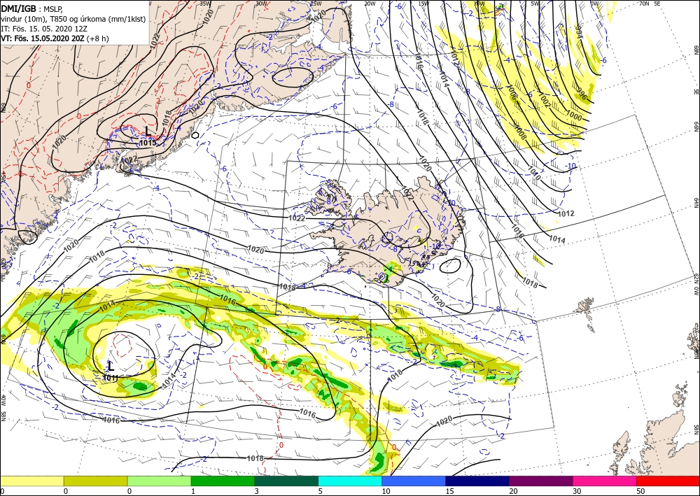Click the 1010 isobar label
The image size is (700, 496).
click(534, 173)
